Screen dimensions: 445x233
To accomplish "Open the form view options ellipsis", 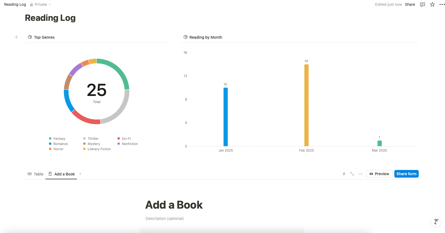I will click(x=360, y=174).
